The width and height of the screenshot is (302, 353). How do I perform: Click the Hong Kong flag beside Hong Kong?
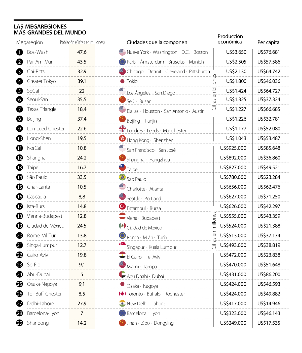122,138
